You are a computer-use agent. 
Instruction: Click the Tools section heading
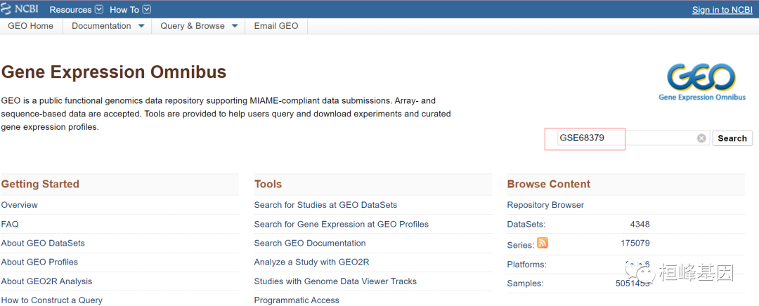click(x=268, y=184)
